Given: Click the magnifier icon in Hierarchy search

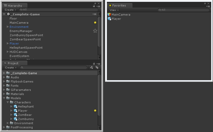Looking at the screenshot, I should tap(21, 10).
